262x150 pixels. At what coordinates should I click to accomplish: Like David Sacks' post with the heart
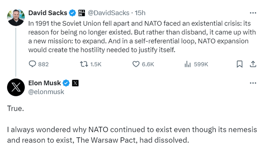[136, 64]
